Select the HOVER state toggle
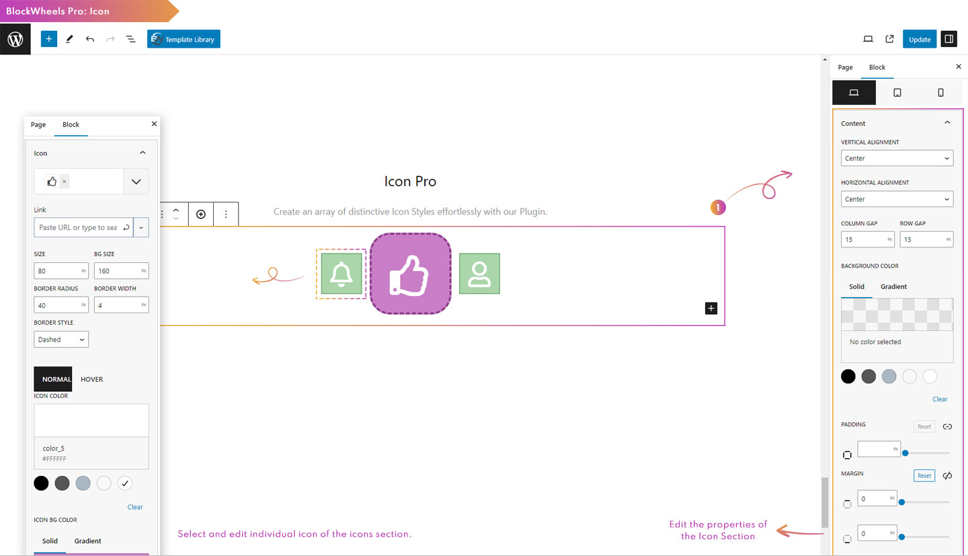Image resolution: width=968 pixels, height=556 pixels. click(91, 379)
